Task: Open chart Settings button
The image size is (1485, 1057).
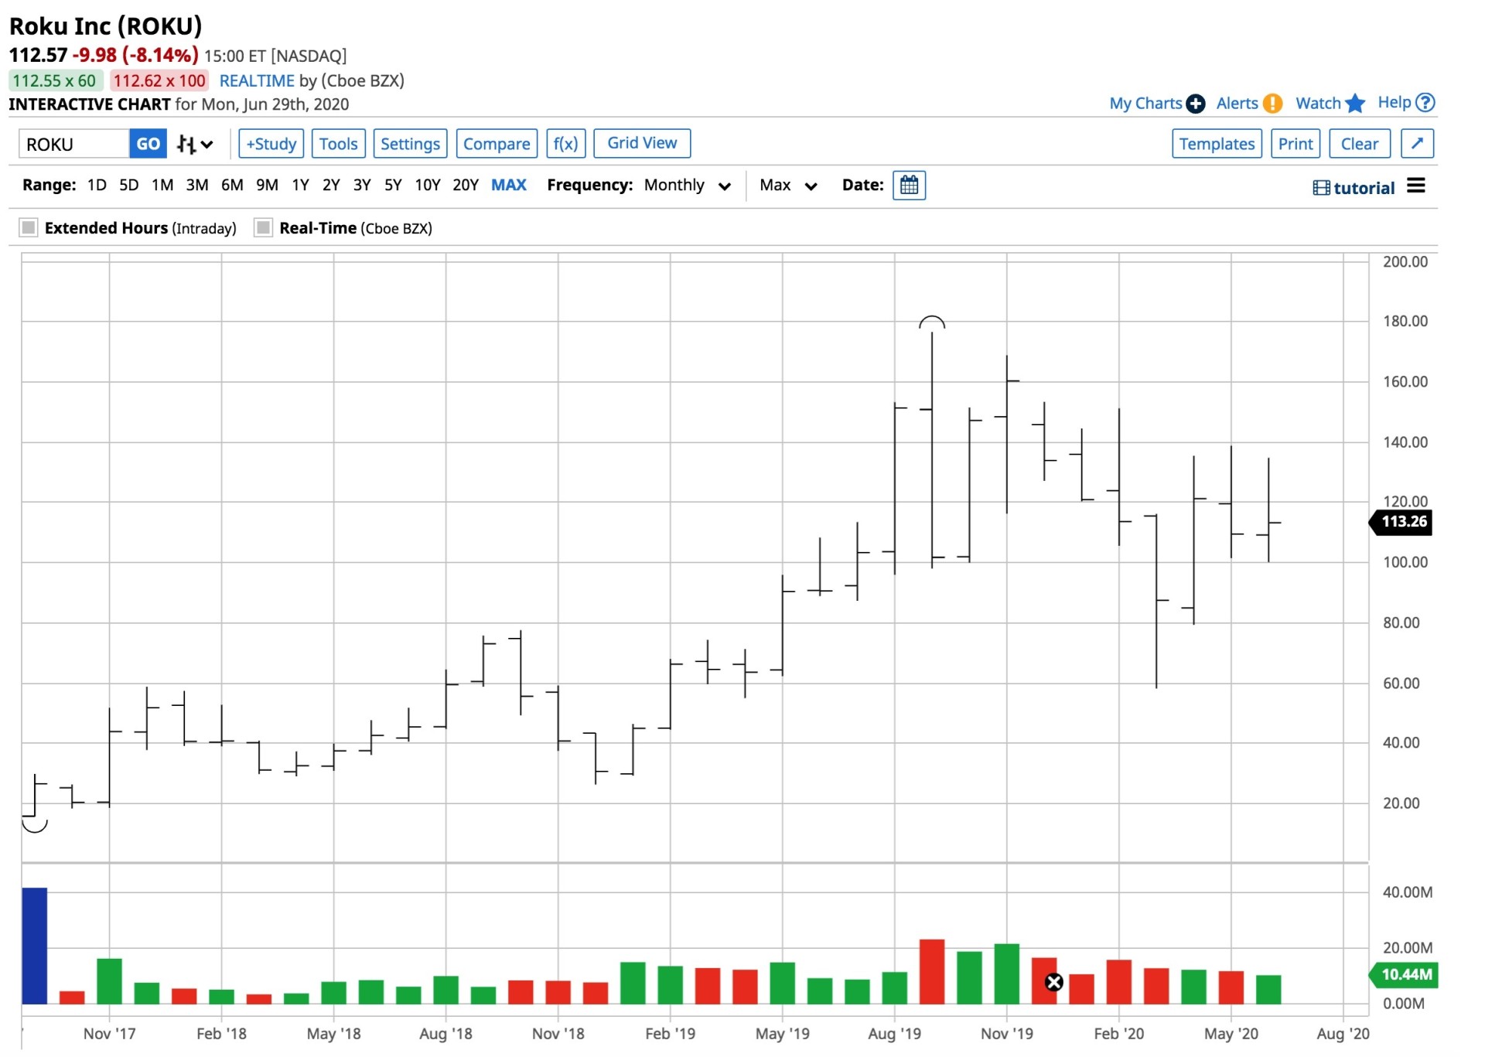Action: [410, 144]
